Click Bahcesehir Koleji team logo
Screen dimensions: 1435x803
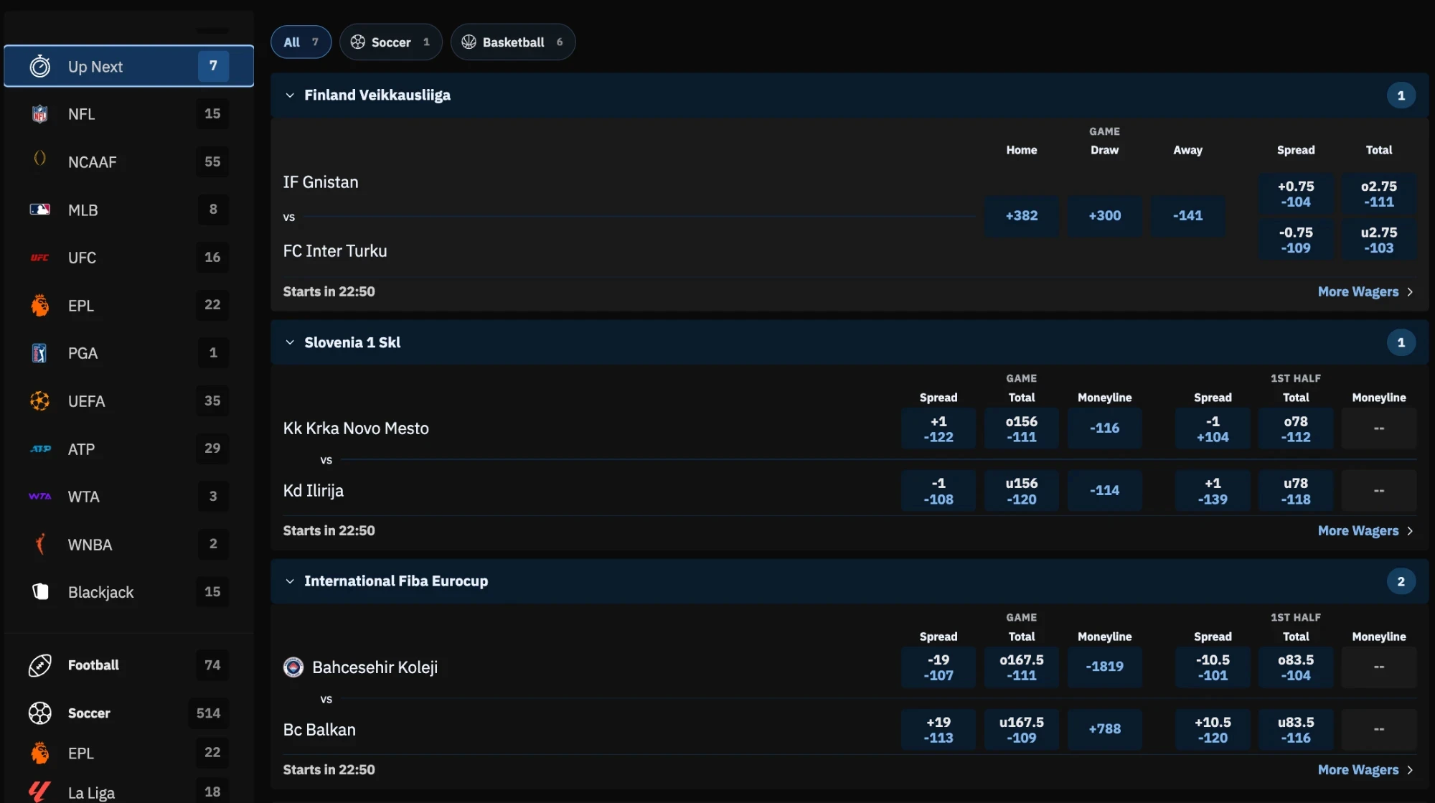coord(293,667)
